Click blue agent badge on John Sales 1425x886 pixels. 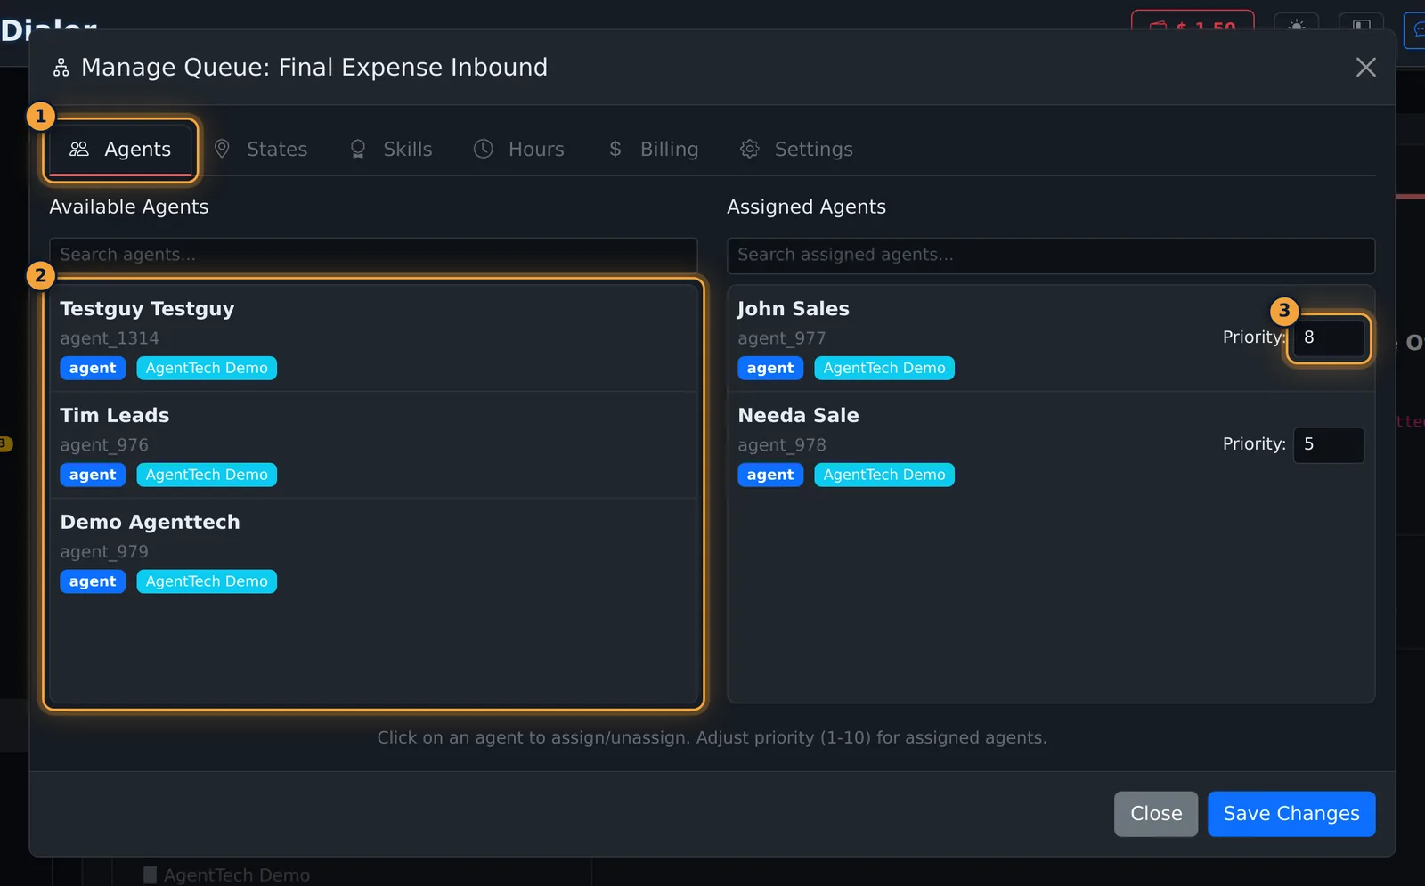click(770, 369)
